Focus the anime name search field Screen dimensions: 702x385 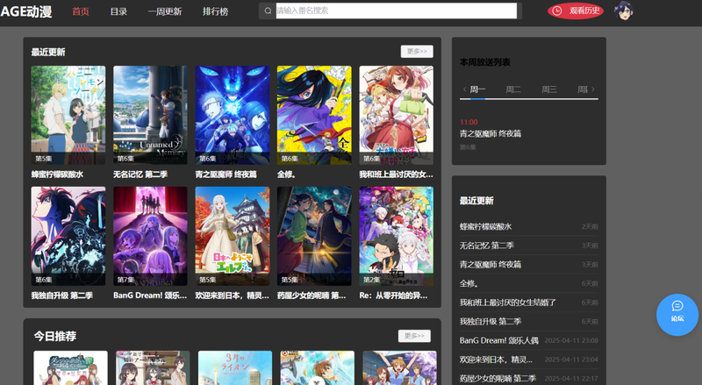coord(397,11)
